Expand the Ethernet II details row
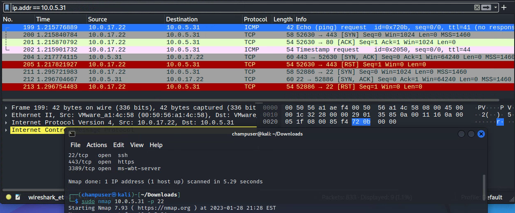This screenshot has height=213, width=515. pos(6,115)
